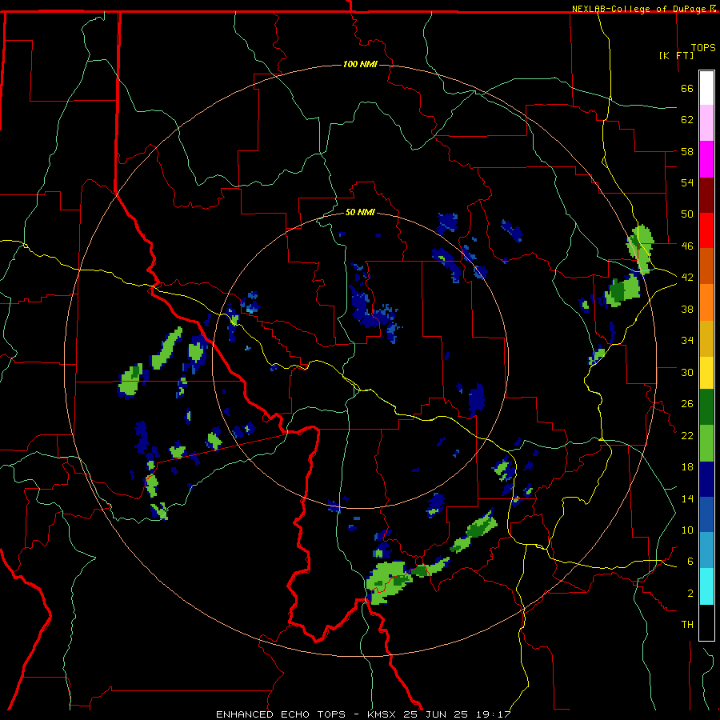Click the legend value "26"
This screenshot has width=720, height=720.
(x=687, y=404)
